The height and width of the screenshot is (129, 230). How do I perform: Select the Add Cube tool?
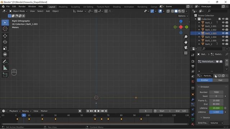point(5,75)
